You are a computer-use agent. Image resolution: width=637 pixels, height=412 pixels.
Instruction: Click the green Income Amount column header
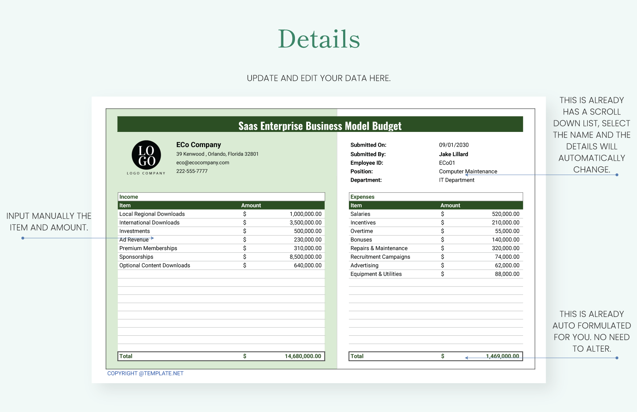click(251, 205)
